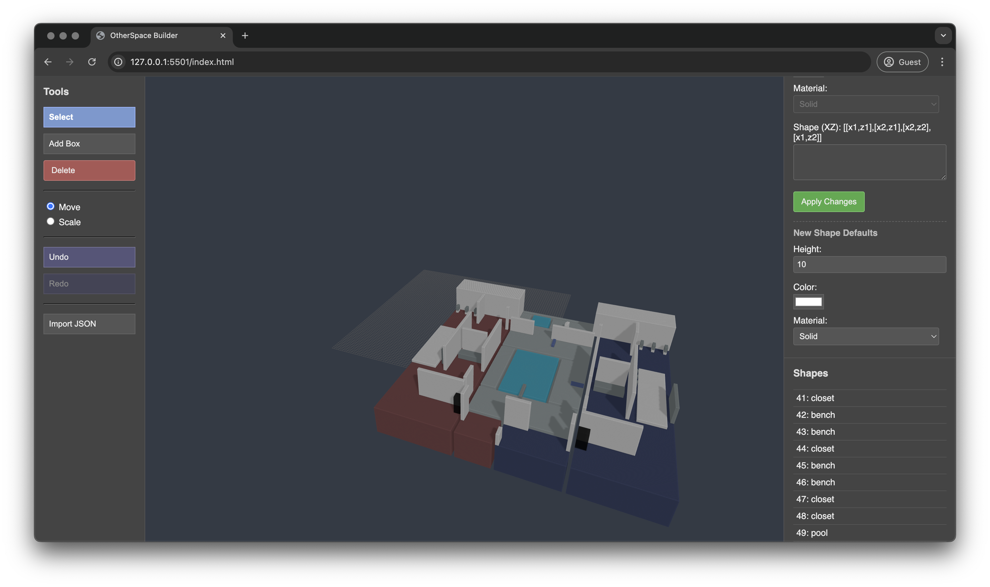The image size is (990, 587).
Task: Click the browser back arrow icon
Action: click(x=48, y=62)
